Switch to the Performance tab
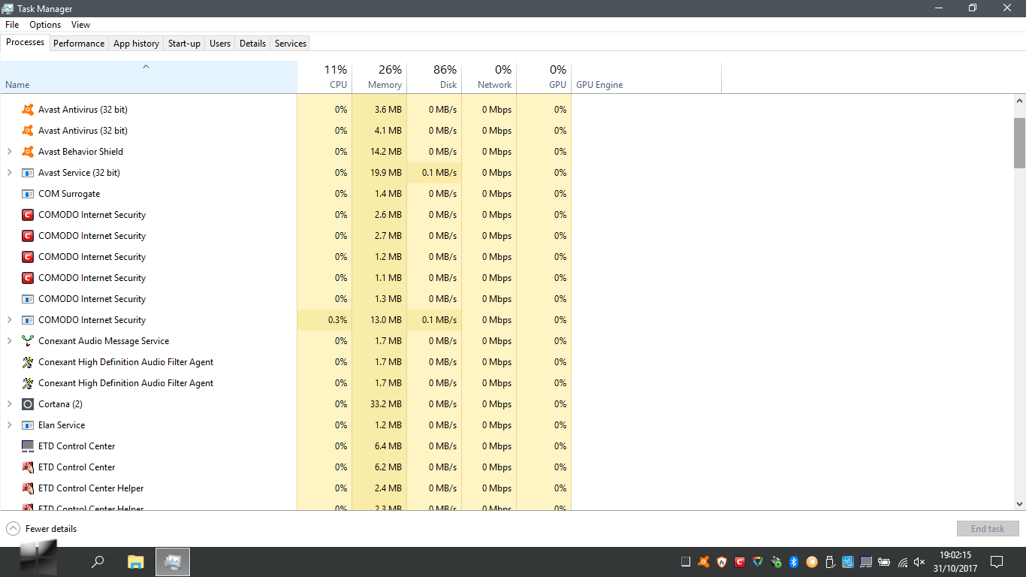 (x=79, y=44)
